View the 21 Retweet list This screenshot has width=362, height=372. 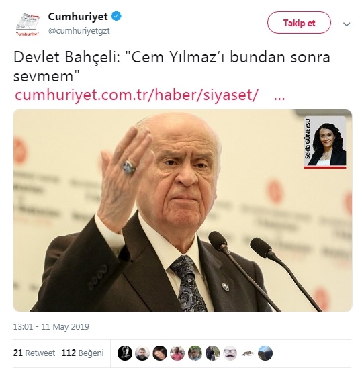[x=34, y=353]
